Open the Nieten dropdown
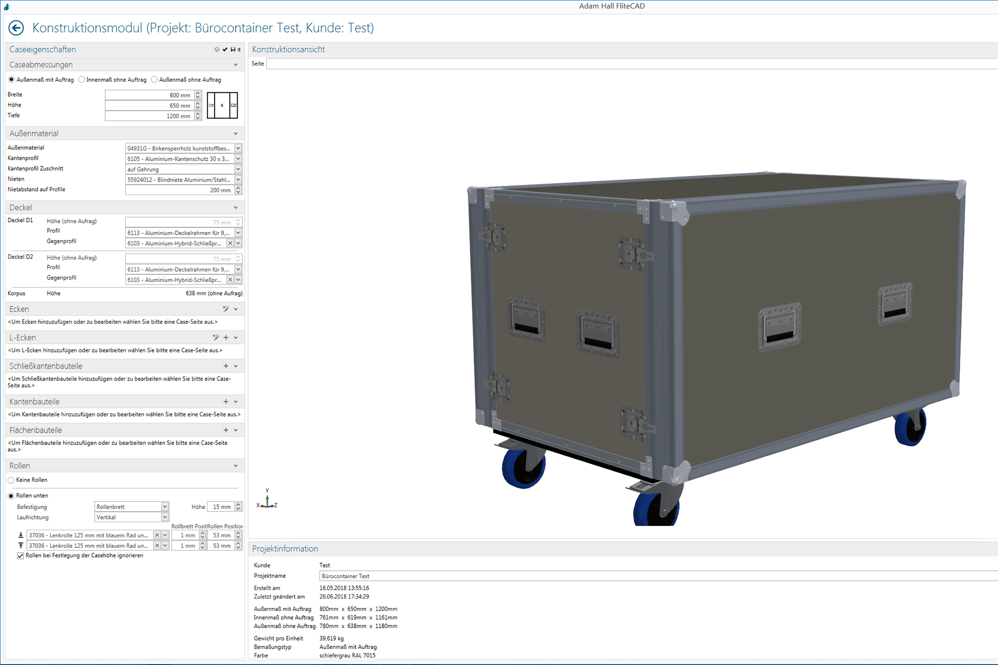Viewport: 998px width, 665px height. 238,180
